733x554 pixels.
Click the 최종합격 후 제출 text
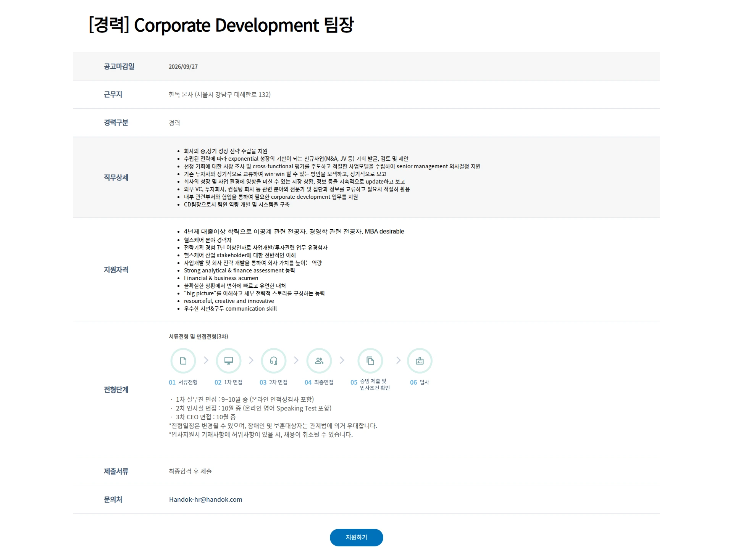pyautogui.click(x=190, y=471)
